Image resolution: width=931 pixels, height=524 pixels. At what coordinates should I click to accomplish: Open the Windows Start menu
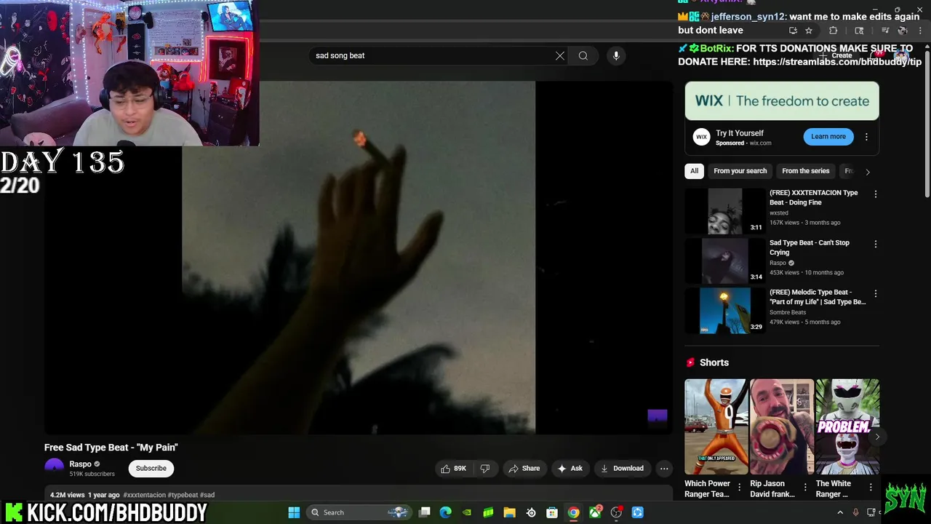tap(294, 512)
